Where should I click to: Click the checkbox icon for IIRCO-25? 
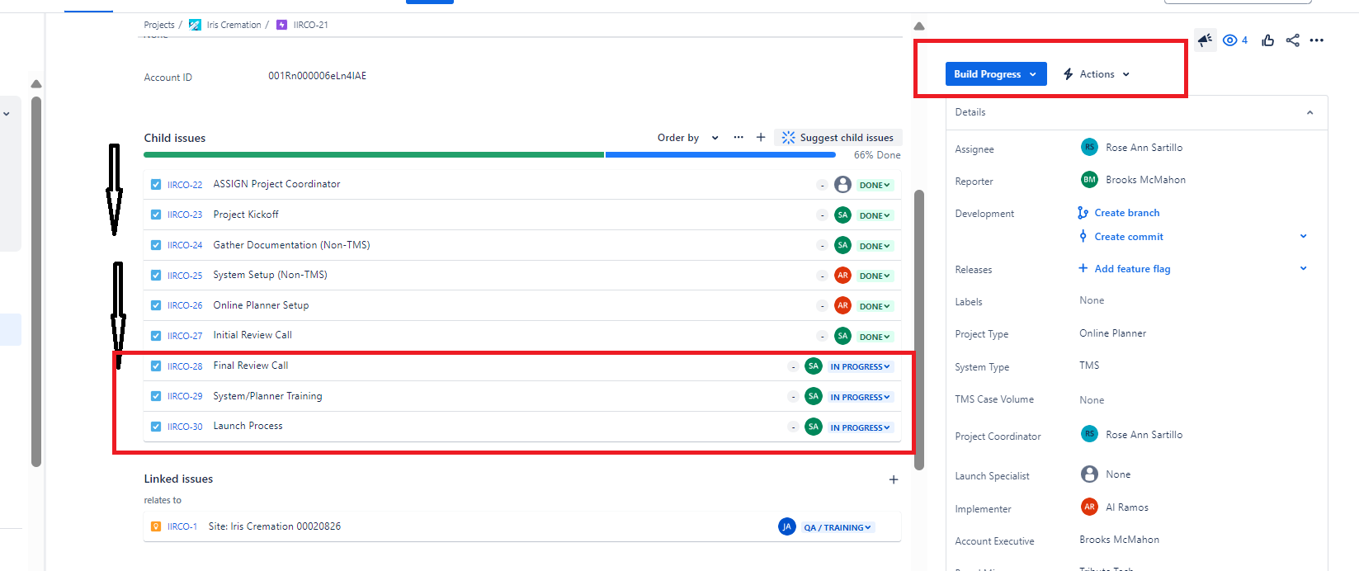tap(156, 276)
